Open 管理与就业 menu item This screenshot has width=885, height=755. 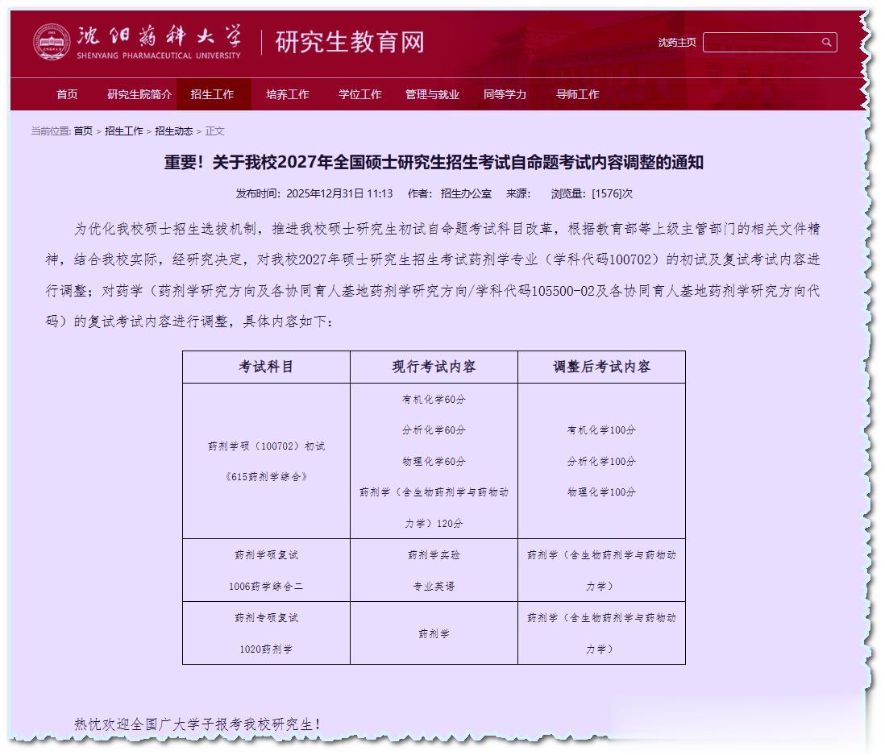[x=432, y=94]
